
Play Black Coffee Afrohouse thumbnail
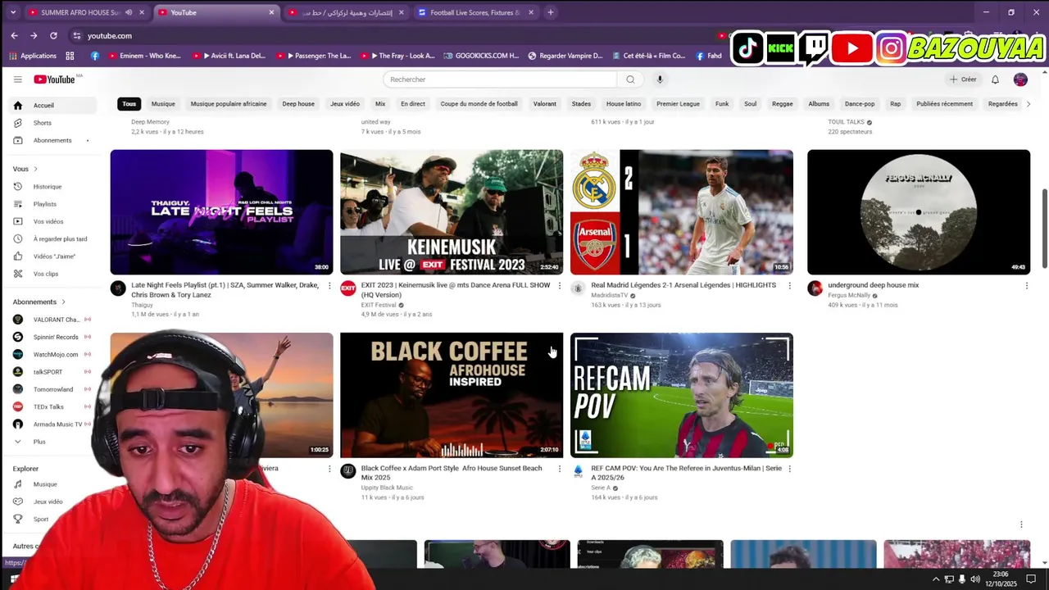pos(452,395)
